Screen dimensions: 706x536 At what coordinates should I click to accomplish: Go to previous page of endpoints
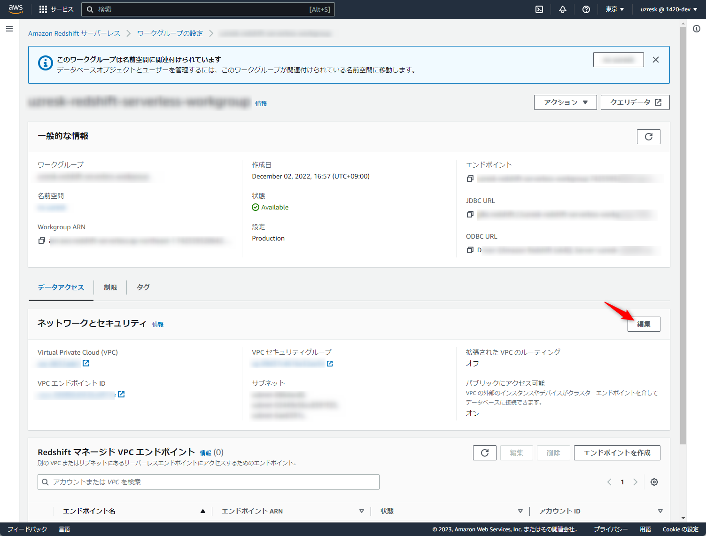tap(609, 482)
